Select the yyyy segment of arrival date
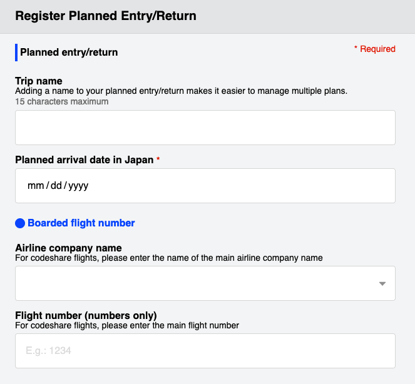415x384 pixels. tap(78, 186)
